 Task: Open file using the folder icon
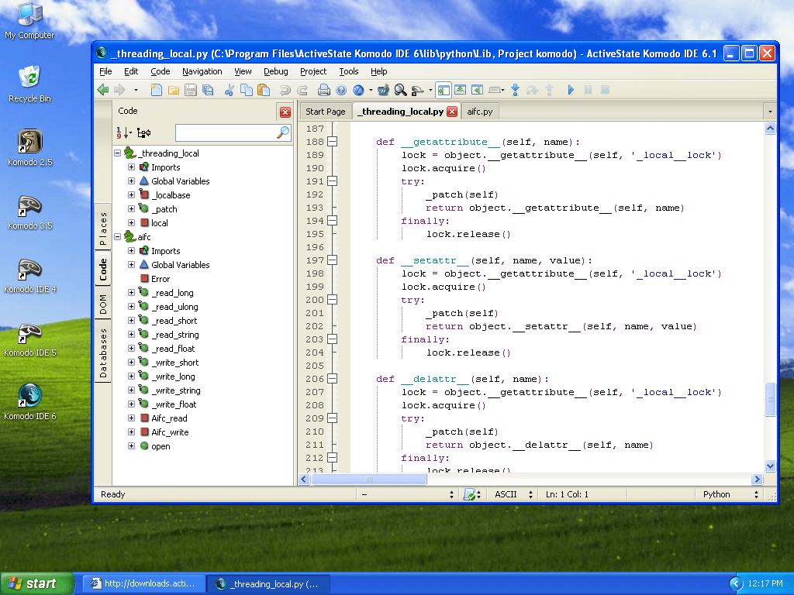[x=174, y=90]
